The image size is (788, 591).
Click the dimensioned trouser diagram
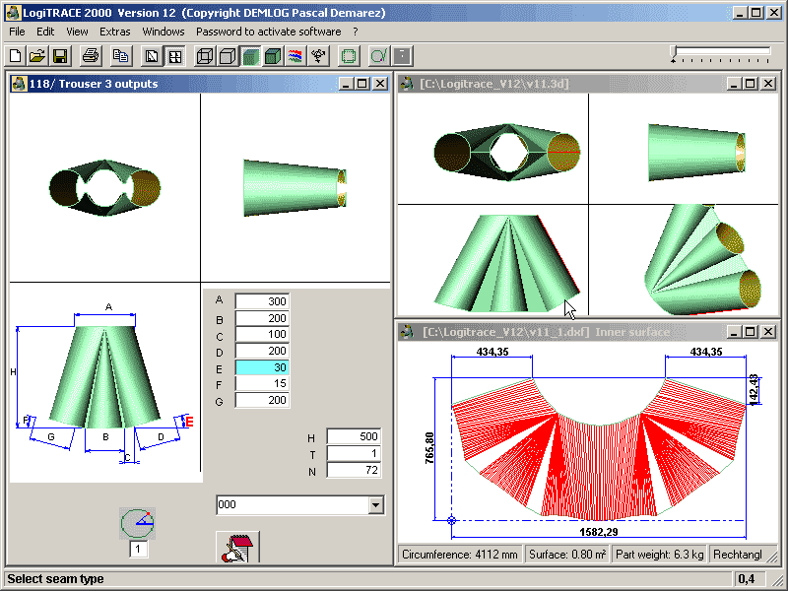click(x=105, y=383)
